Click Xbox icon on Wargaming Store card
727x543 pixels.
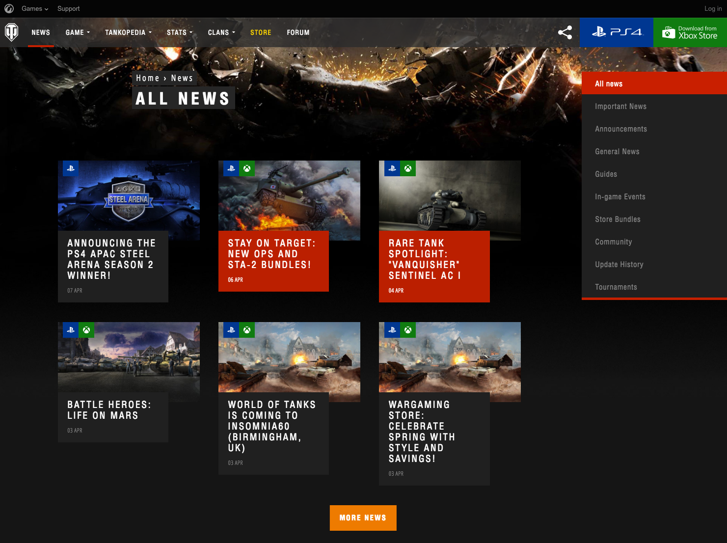(x=408, y=330)
